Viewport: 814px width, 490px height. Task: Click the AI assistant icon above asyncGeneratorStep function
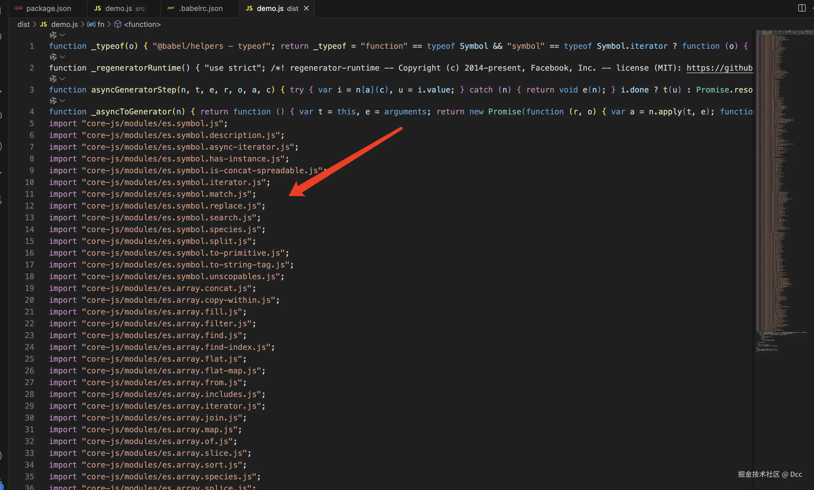tap(53, 78)
